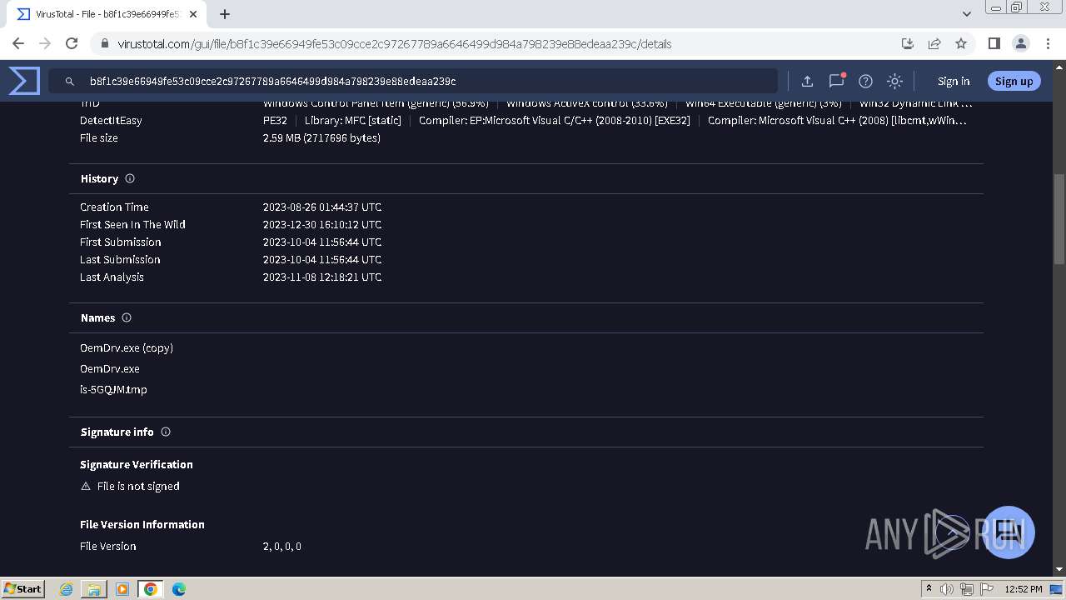The width and height of the screenshot is (1066, 600).
Task: Click the share page icon
Action: pyautogui.click(x=934, y=43)
